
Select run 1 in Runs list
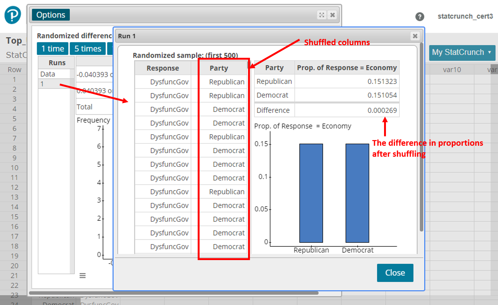[54, 84]
